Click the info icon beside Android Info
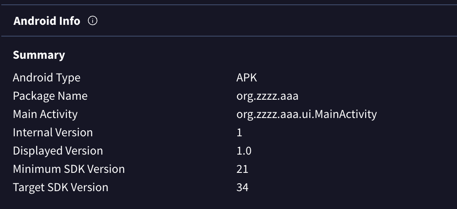This screenshot has width=457, height=209. tap(92, 20)
